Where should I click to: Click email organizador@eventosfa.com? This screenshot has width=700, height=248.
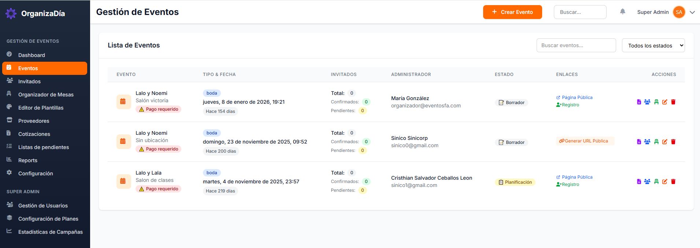click(x=426, y=106)
